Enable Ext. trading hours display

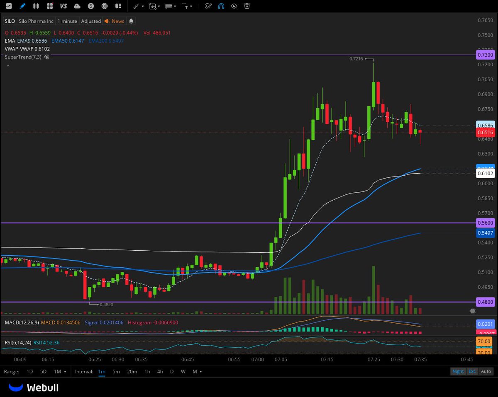pyautogui.click(x=472, y=371)
